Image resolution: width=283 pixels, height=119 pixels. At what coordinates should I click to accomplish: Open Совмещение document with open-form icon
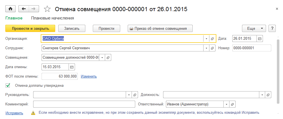point(108,58)
